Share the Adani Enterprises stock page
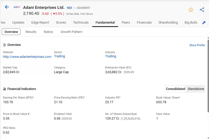 tap(202, 10)
